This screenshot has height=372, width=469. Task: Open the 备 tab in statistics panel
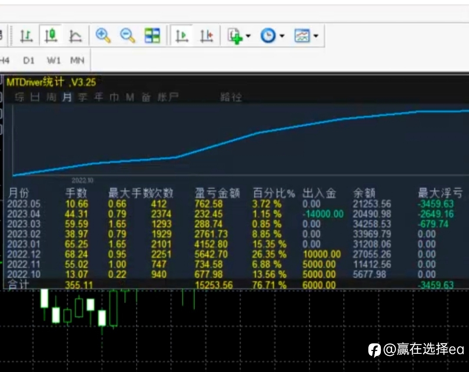tap(146, 97)
